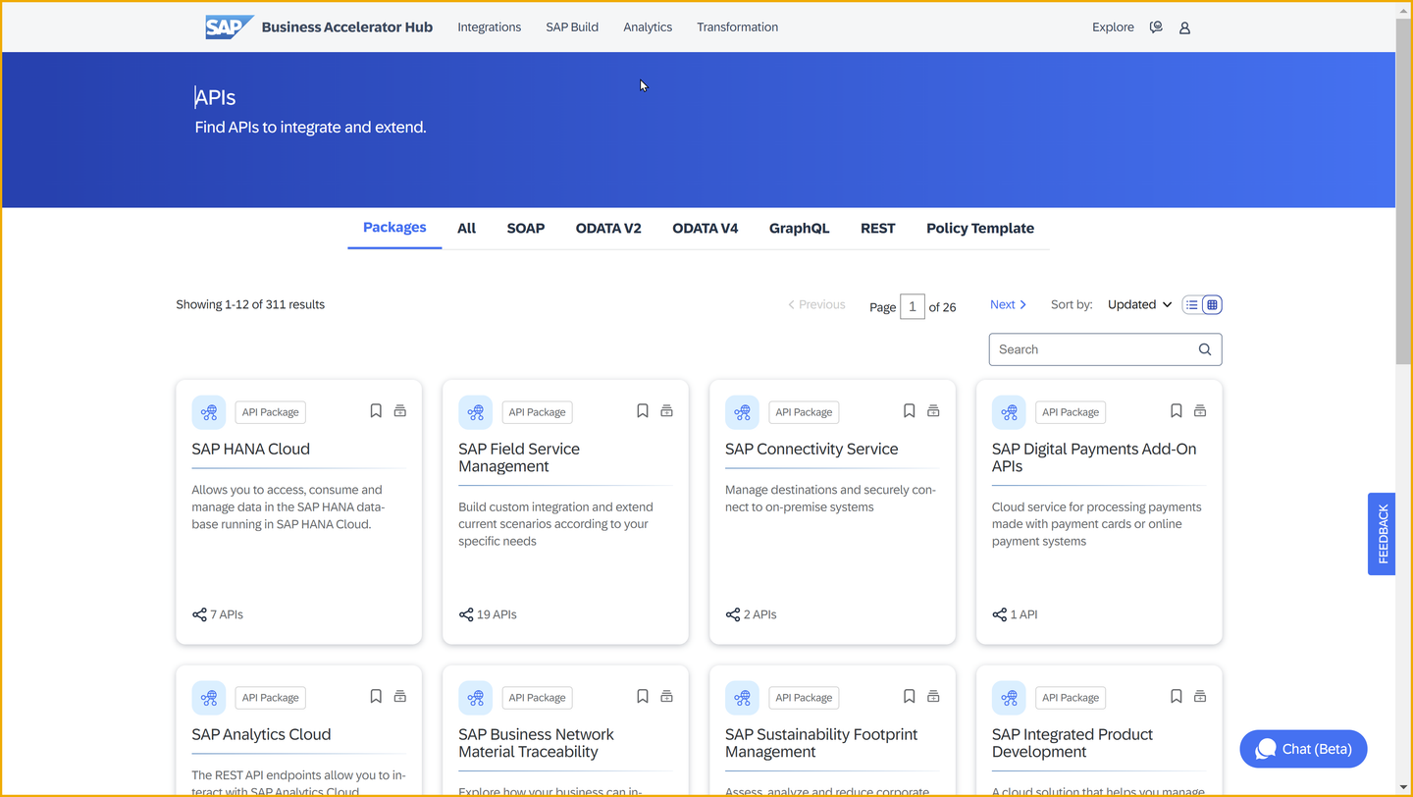Select the GraphQL tab
Viewport: 1413px width, 797px height.
pyautogui.click(x=800, y=228)
